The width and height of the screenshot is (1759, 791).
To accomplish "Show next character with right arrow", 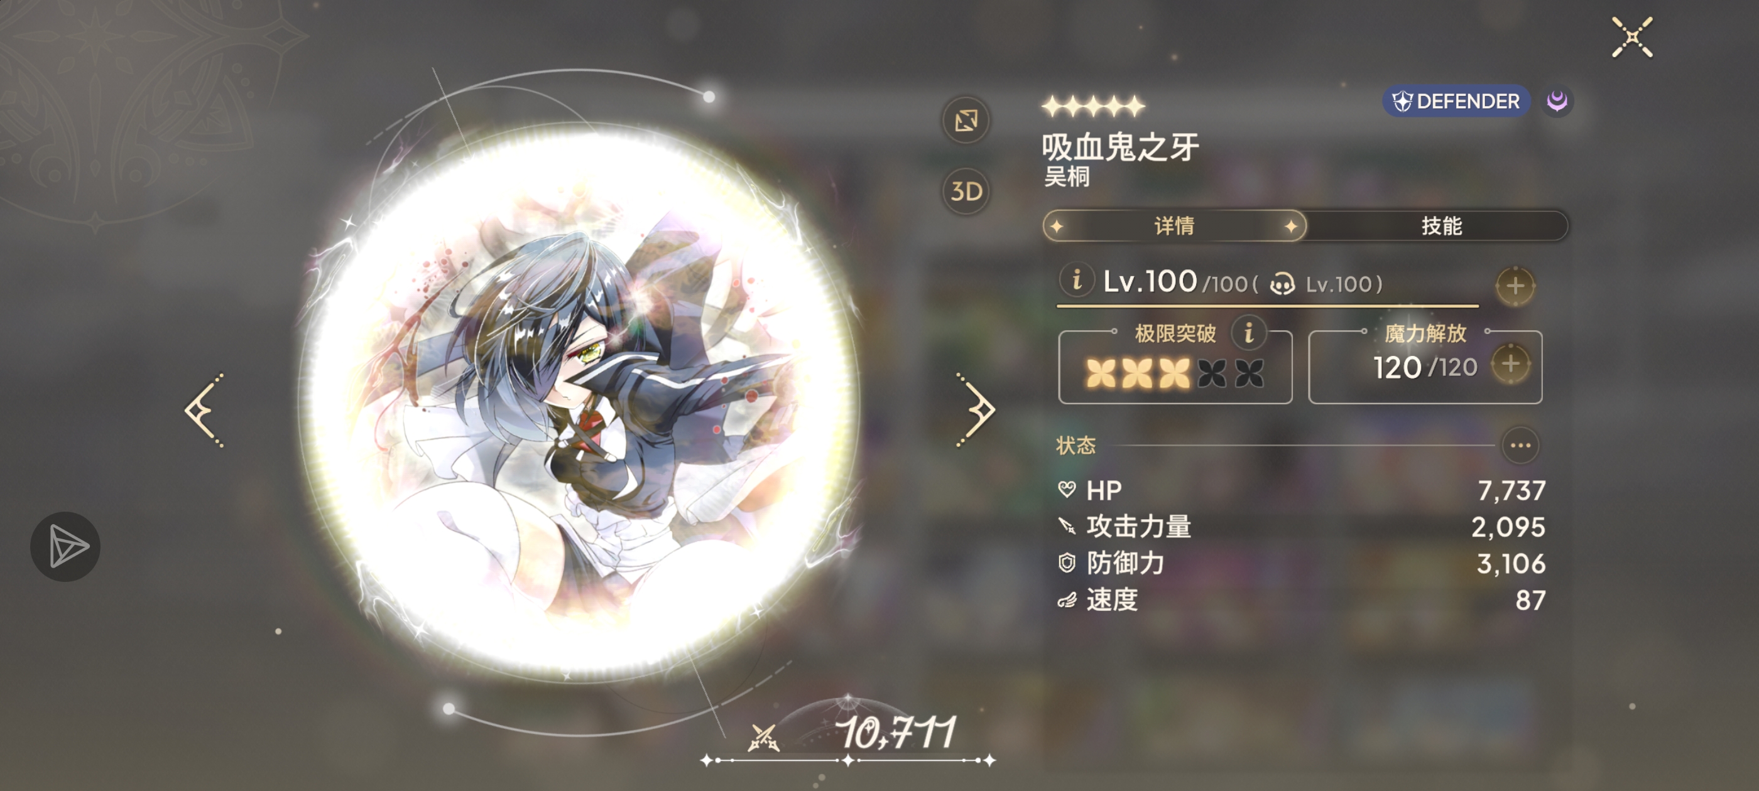I will (x=975, y=410).
